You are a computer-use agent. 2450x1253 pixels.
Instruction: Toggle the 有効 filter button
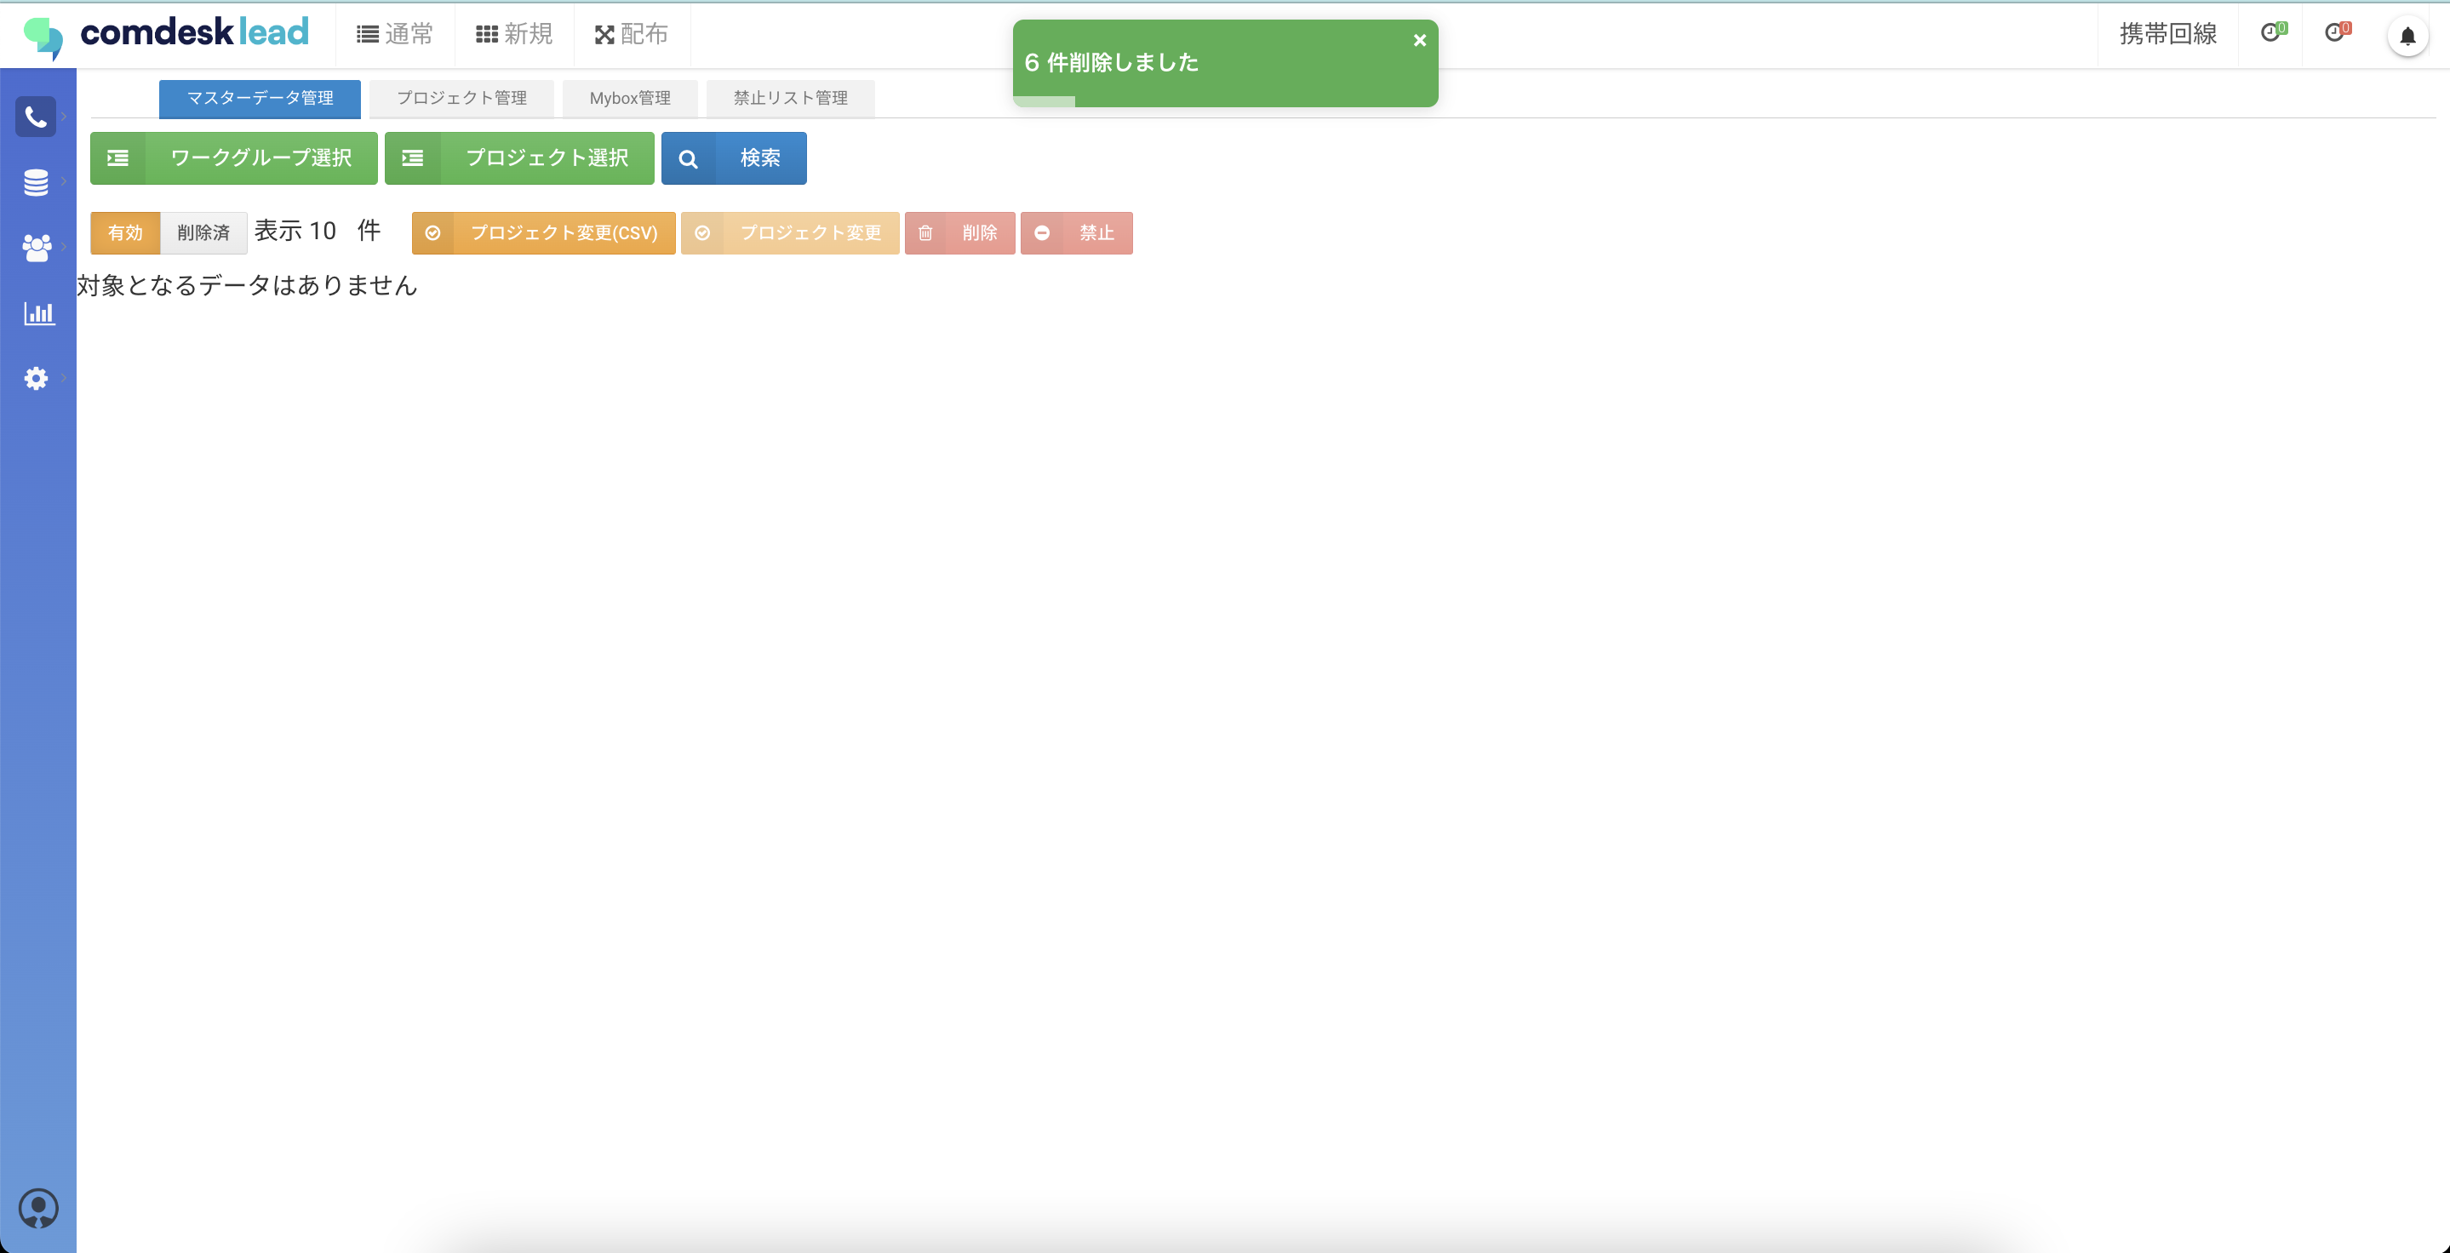pyautogui.click(x=124, y=233)
